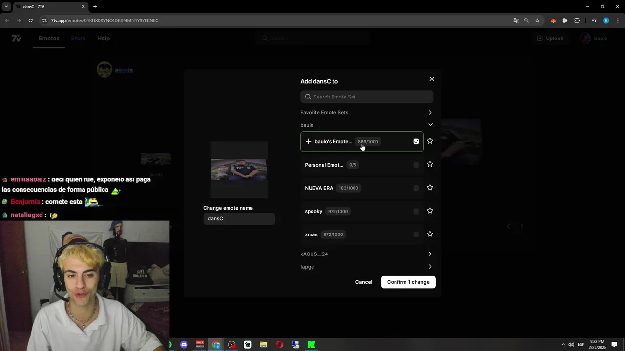Check the xmas set checkbox

[416, 234]
